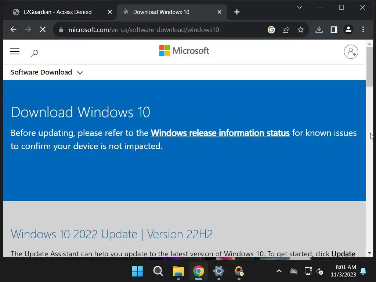Expand the Software Download menu
The width and height of the screenshot is (376, 282).
coord(47,72)
